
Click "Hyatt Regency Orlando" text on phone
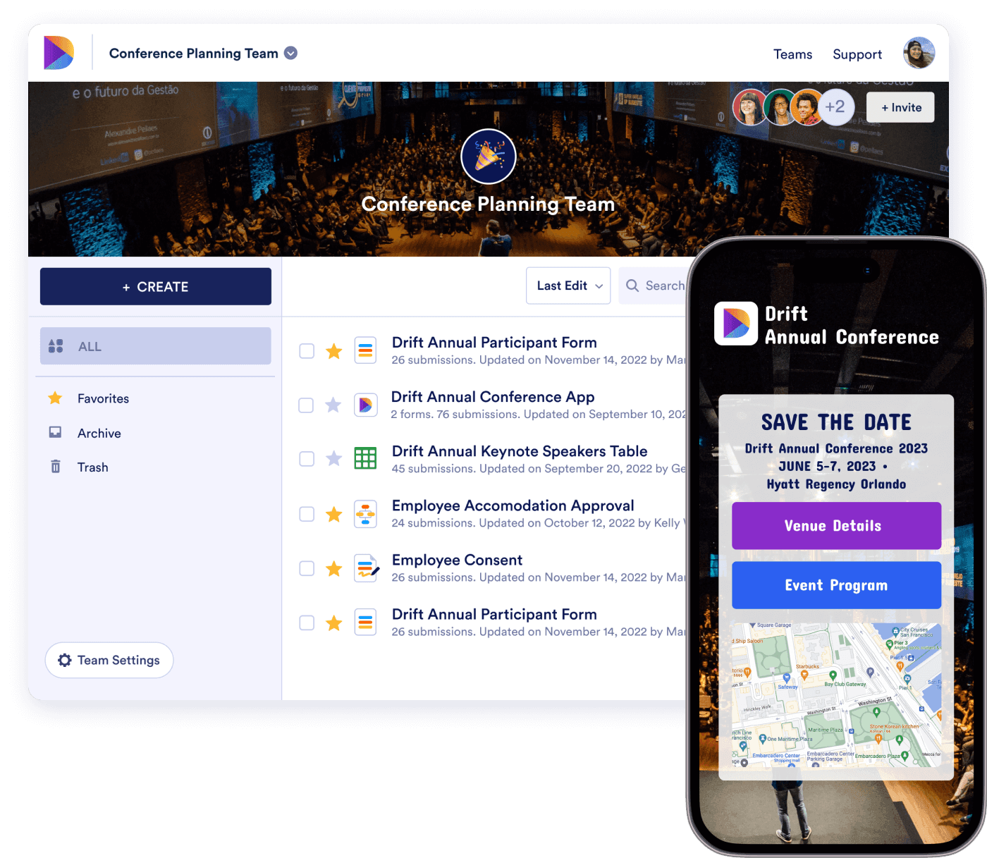coord(836,484)
